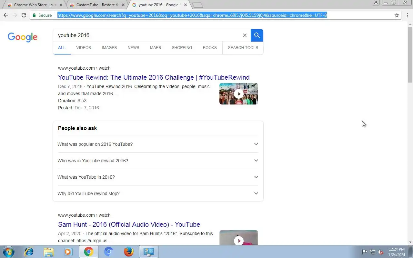Click the muted volume tray icon
Image resolution: width=413 pixels, height=258 pixels.
(381, 252)
